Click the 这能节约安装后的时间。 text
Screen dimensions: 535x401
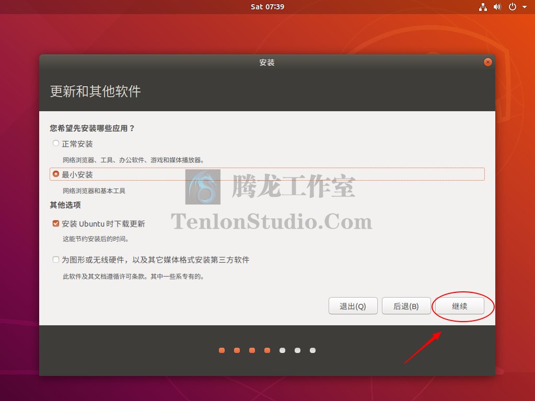click(96, 239)
